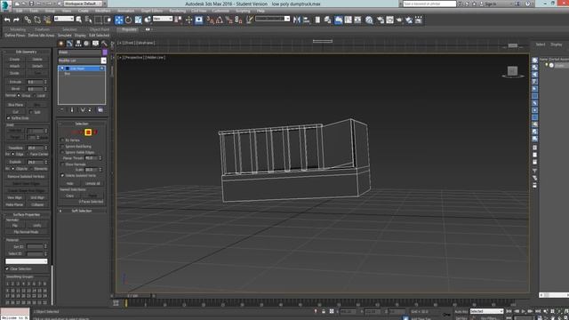Activate Select and Move tool
The image size is (569, 320).
pos(118,20)
